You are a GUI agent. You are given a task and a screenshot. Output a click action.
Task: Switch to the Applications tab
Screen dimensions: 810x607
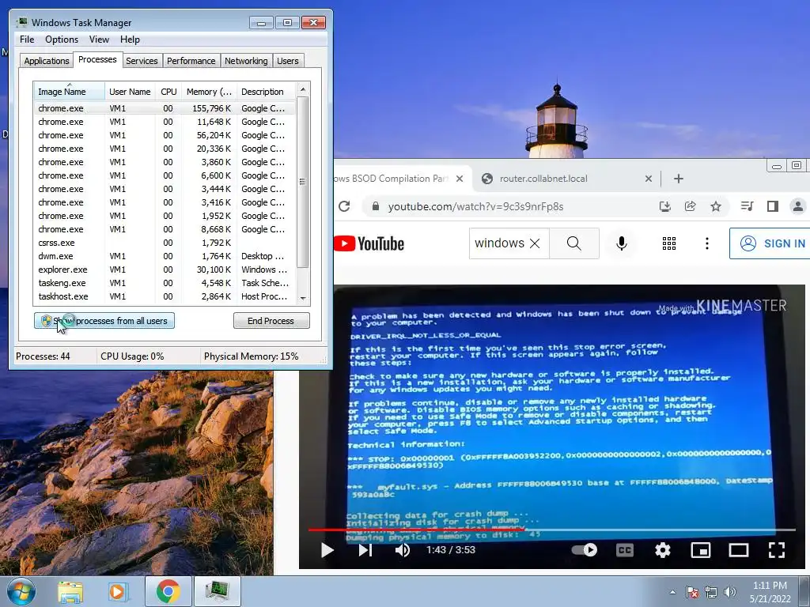[47, 61]
